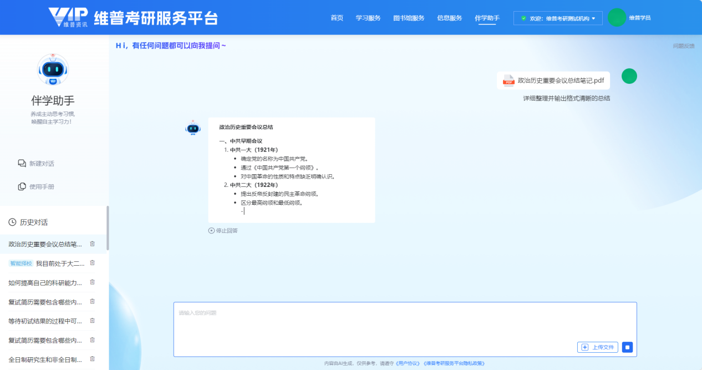Open the 维普考研服务平台隐私政策 link
Viewport: 702px width, 370px height.
point(454,363)
